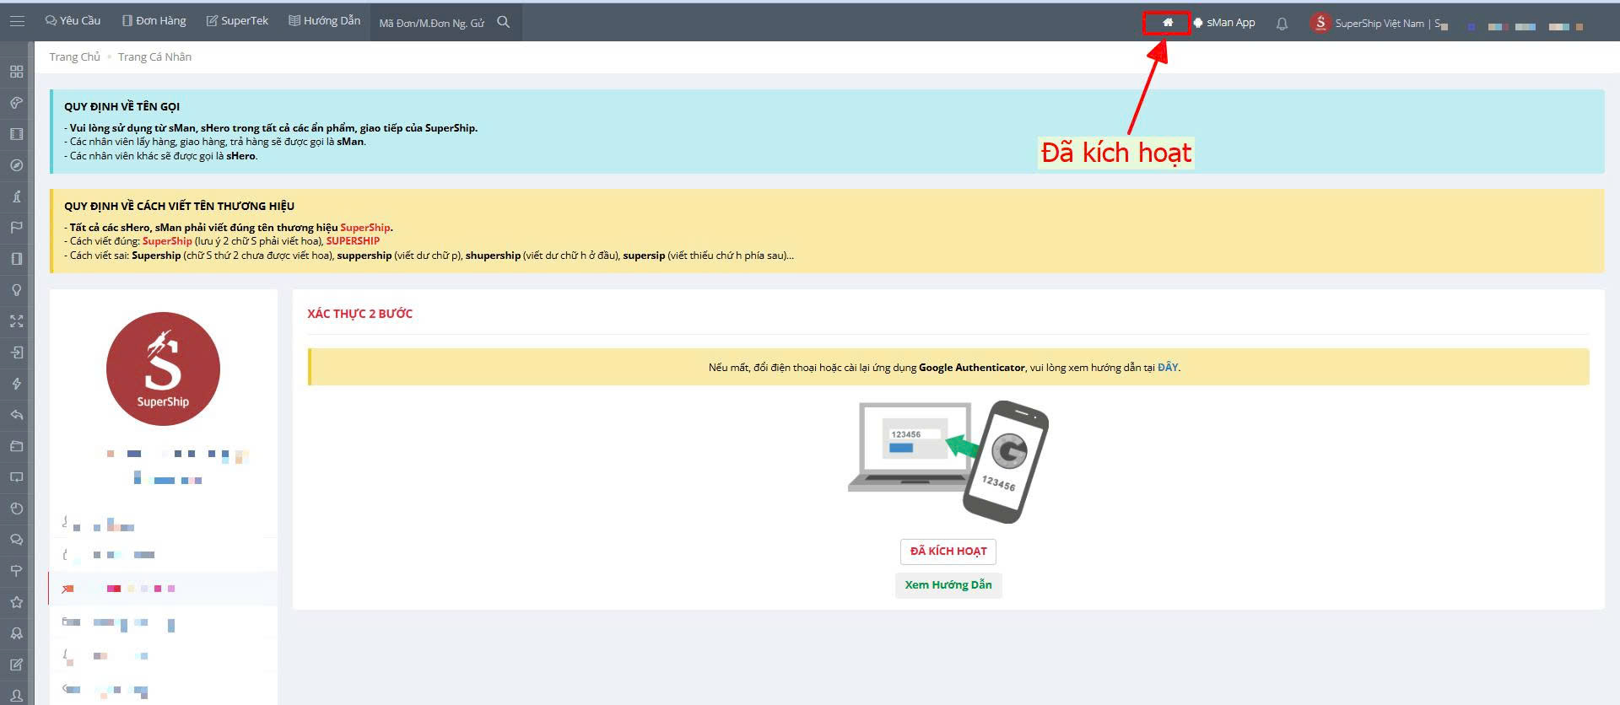Screen dimensions: 1620x705
Task: Click the monitor screen sidebar icon
Action: click(x=16, y=477)
